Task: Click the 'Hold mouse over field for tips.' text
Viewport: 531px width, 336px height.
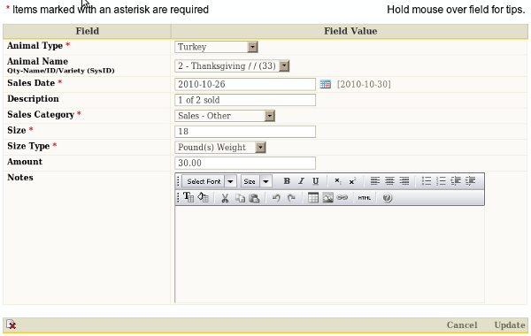Action: [x=456, y=10]
